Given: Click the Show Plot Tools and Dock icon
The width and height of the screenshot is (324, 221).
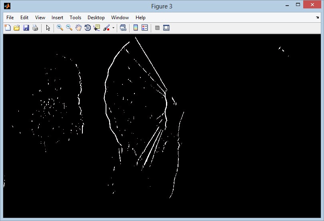Looking at the screenshot, I should coord(166,28).
